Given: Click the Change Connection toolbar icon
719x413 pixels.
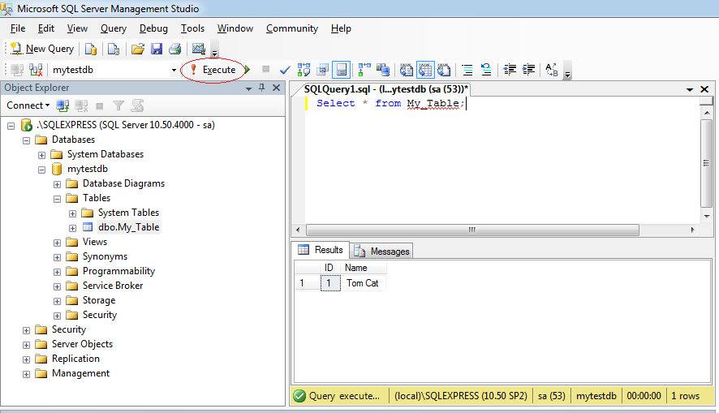Looking at the screenshot, I should coord(36,70).
